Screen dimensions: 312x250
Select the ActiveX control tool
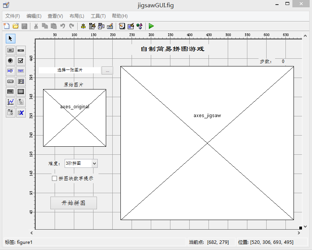21,113
